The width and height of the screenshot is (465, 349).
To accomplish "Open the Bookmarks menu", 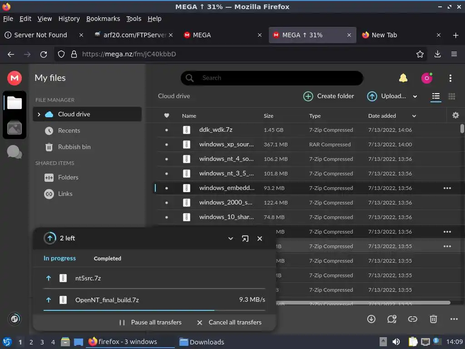I will tap(103, 19).
